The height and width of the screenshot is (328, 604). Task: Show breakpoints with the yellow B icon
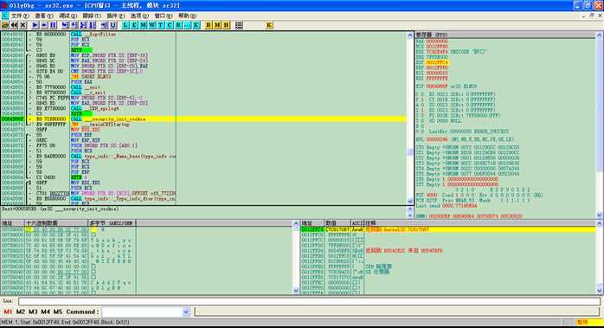coord(209,25)
